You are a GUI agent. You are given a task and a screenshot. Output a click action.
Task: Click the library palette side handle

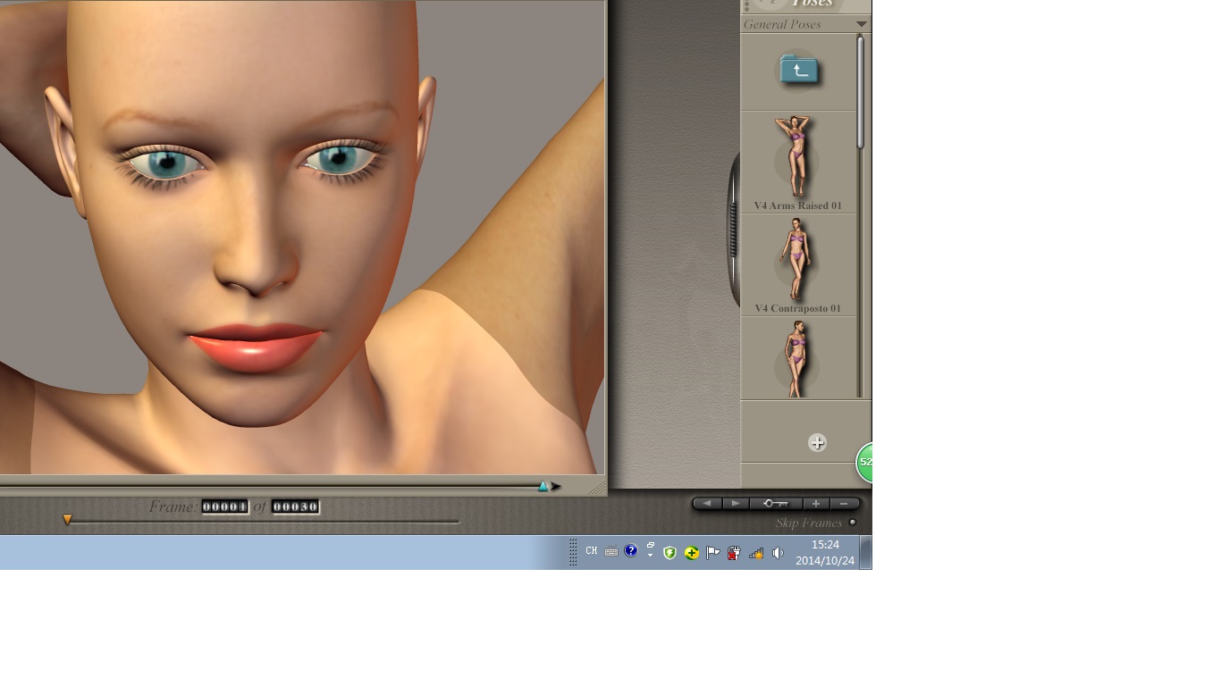(x=733, y=230)
